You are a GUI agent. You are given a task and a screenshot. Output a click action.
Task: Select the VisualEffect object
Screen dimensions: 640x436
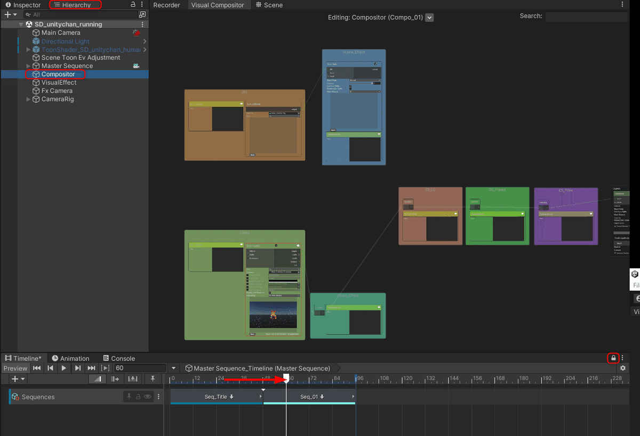(x=59, y=83)
